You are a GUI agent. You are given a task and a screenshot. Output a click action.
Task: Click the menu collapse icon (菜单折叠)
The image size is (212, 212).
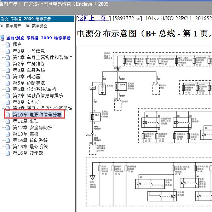point(28,26)
